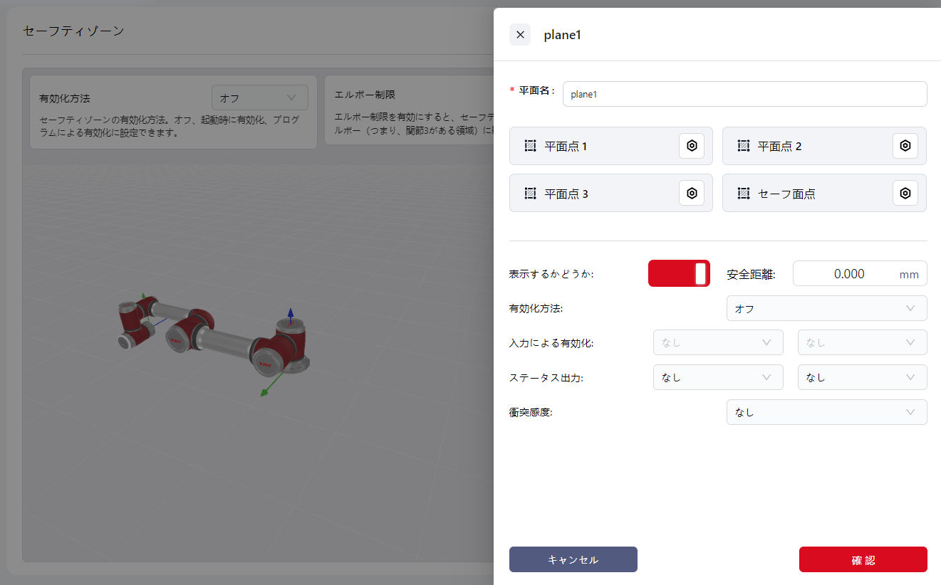Click the hexagon settings icon for 平面点 3
Viewport: 941px width, 585px height.
(x=691, y=193)
